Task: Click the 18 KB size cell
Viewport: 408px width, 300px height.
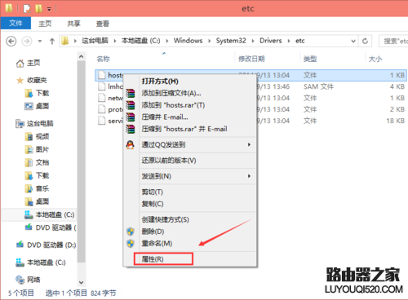Action: [396, 121]
